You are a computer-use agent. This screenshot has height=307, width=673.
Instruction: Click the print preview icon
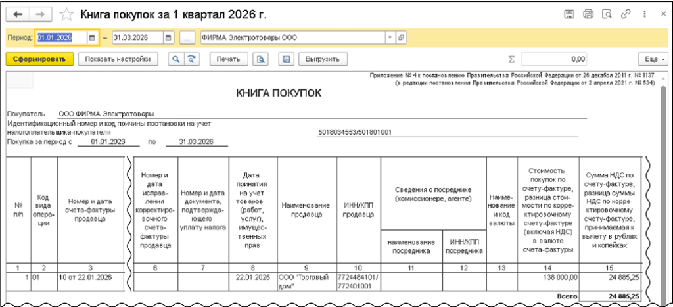(x=261, y=59)
